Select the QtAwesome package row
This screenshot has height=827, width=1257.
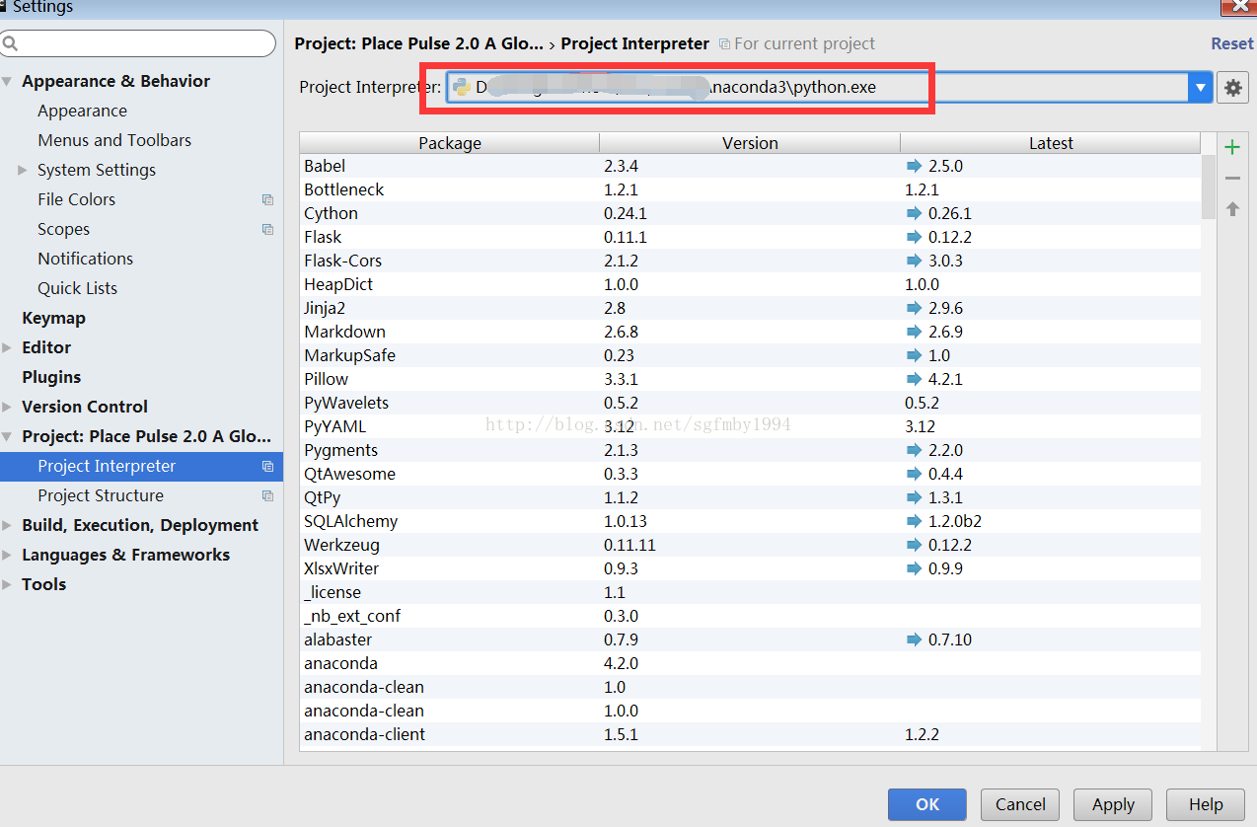click(x=750, y=474)
